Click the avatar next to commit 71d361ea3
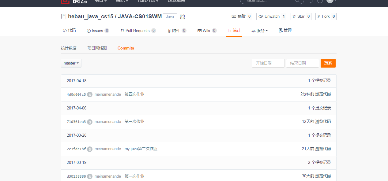 [90, 122]
